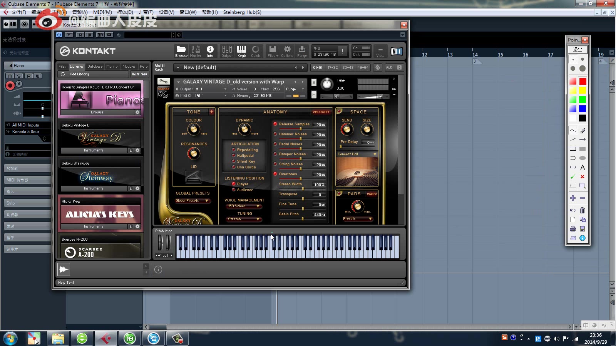Screen dimensions: 616x346
Task: Open the Global Presets dropdown
Action: [x=192, y=201]
